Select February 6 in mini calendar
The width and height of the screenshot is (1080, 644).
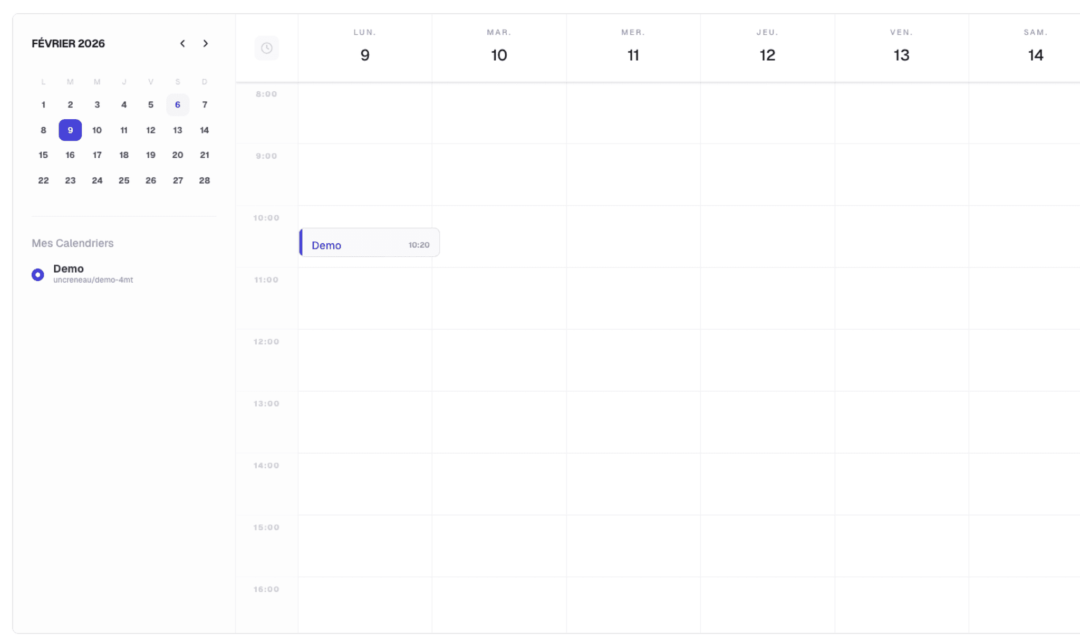click(x=178, y=104)
